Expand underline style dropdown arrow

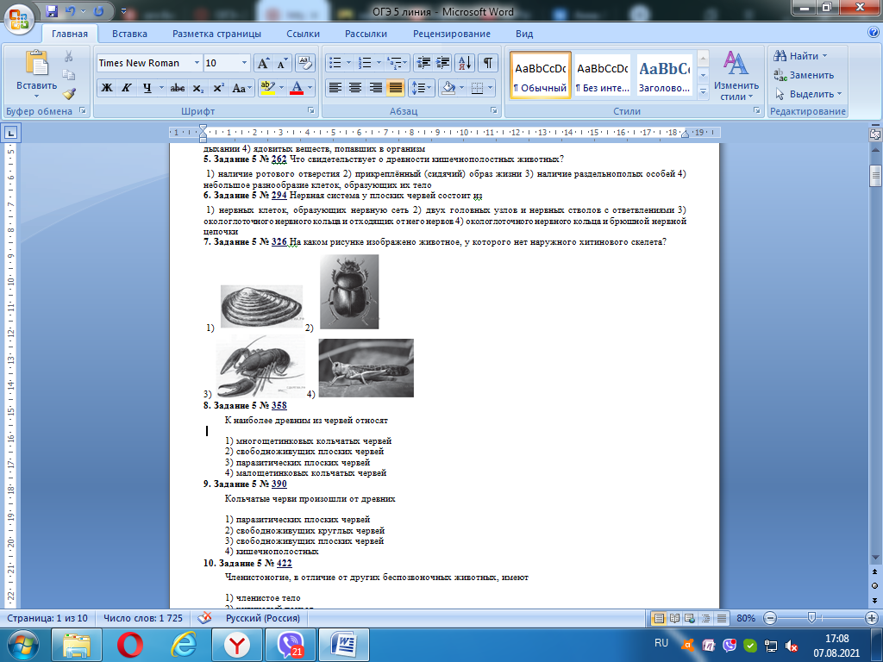click(x=161, y=88)
